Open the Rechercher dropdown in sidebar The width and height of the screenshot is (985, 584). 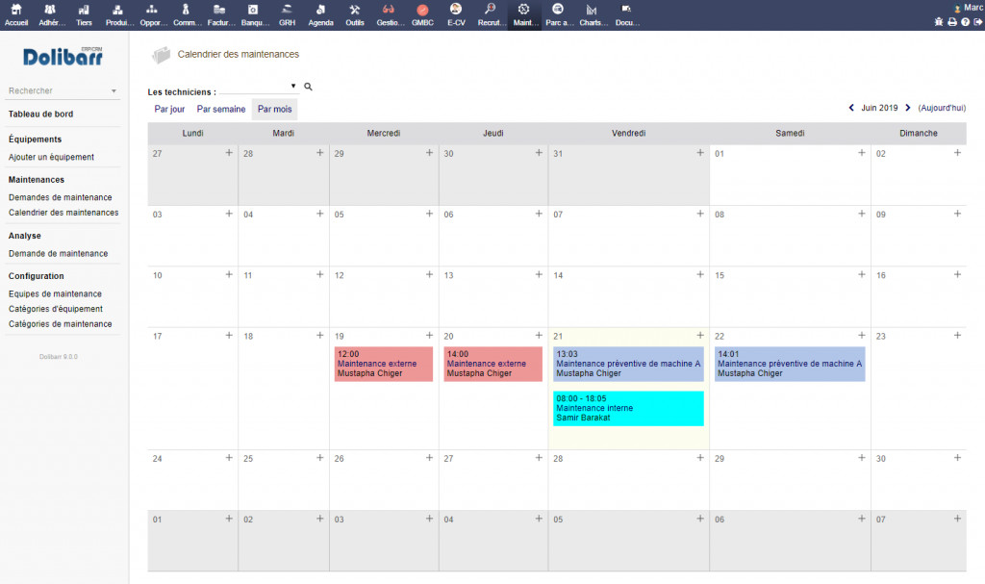coord(63,90)
